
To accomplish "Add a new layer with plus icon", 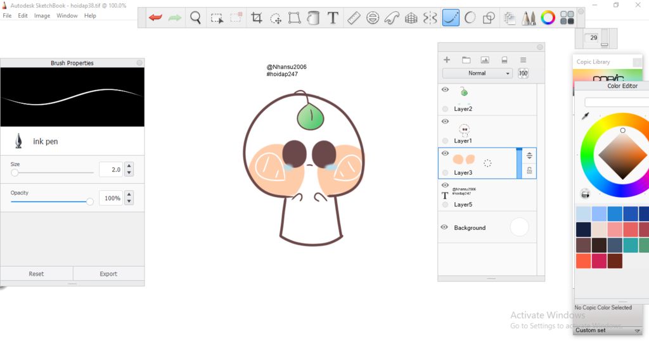I will (x=447, y=60).
